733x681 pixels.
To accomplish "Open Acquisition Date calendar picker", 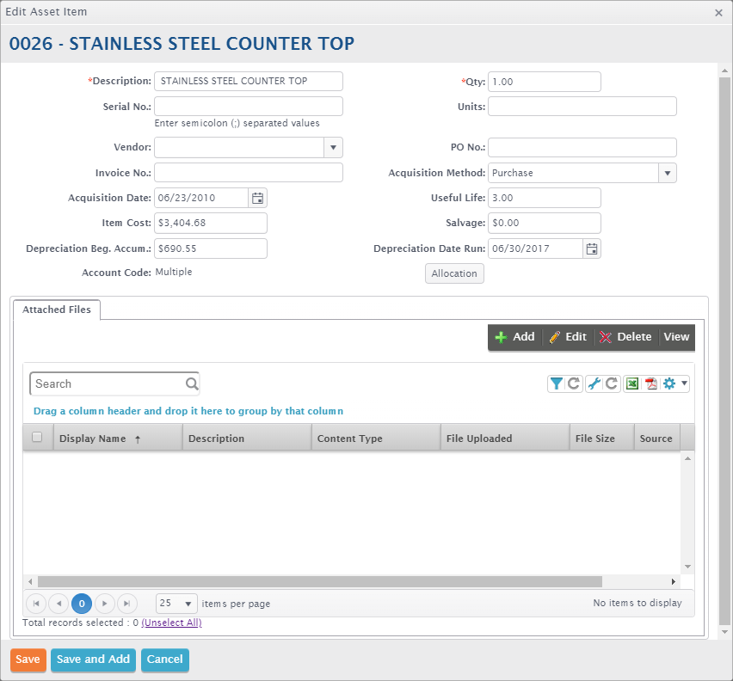I will [x=257, y=198].
